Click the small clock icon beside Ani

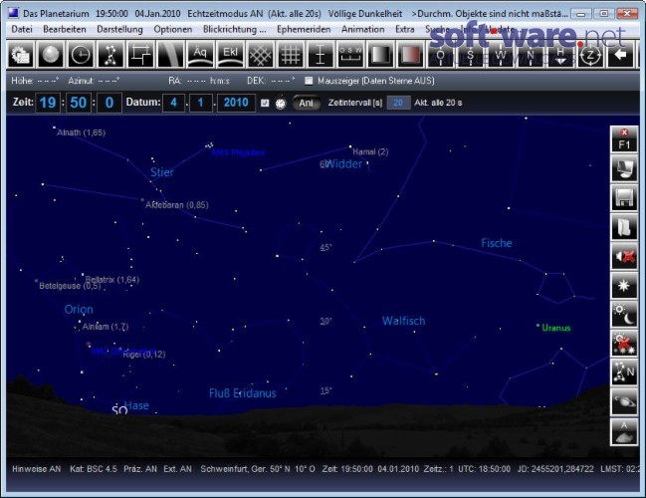coord(281,103)
